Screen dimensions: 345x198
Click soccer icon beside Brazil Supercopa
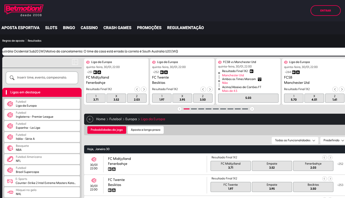10,170
